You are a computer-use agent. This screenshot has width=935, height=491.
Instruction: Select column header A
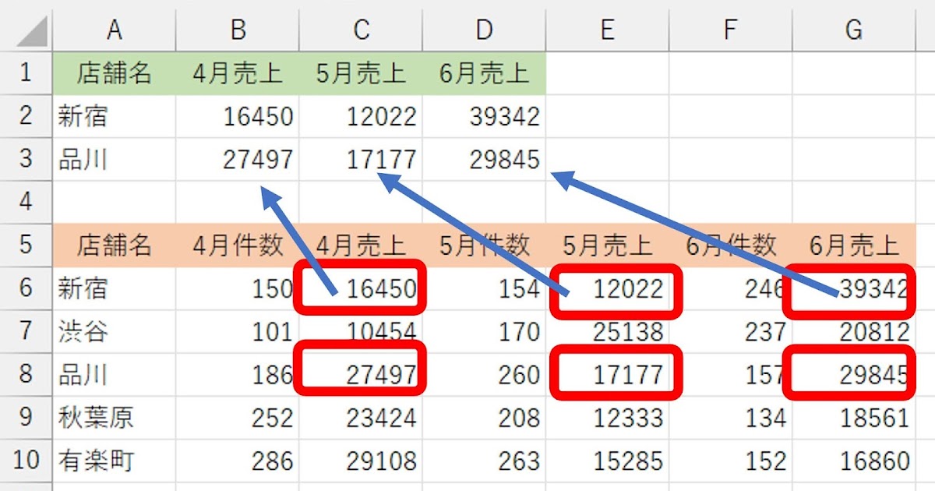115,31
